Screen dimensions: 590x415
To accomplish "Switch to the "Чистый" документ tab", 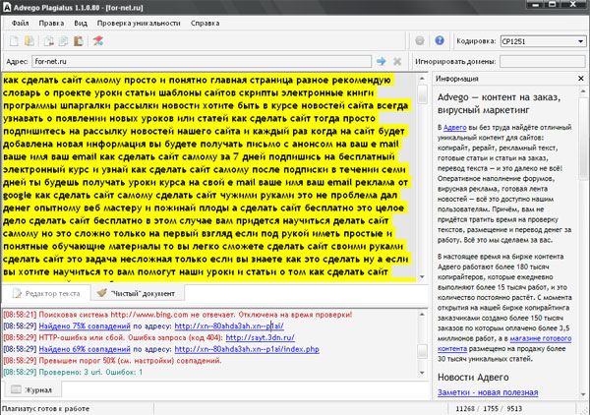I will point(138,293).
